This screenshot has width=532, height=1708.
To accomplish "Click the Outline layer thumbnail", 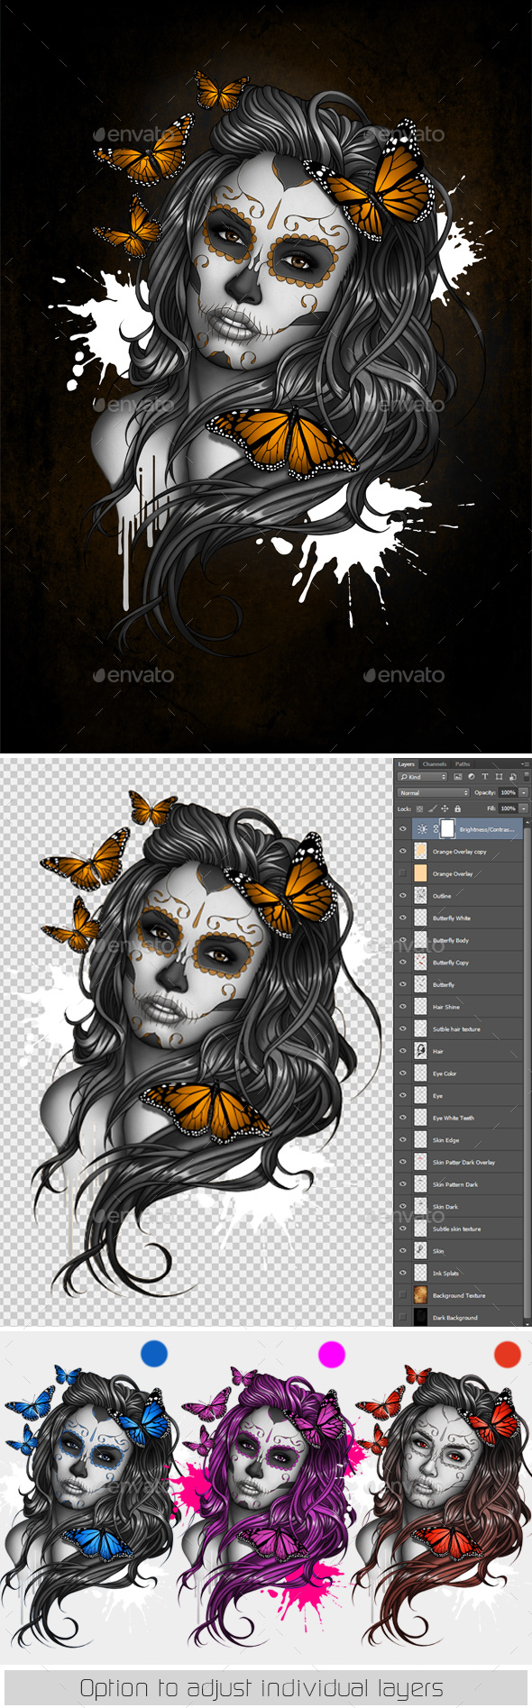I will (420, 895).
